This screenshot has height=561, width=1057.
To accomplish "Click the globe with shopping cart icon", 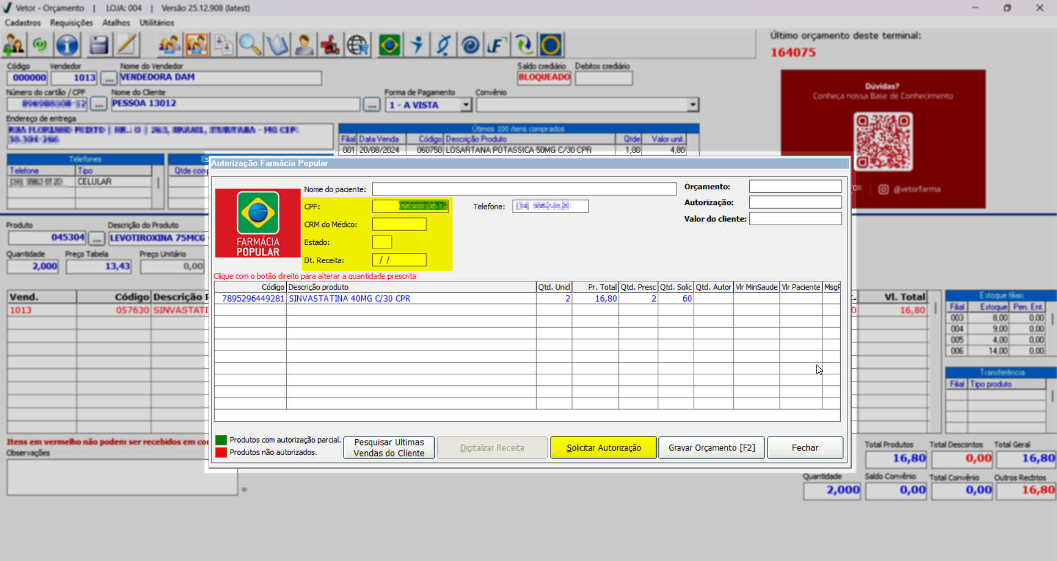I will click(x=358, y=45).
